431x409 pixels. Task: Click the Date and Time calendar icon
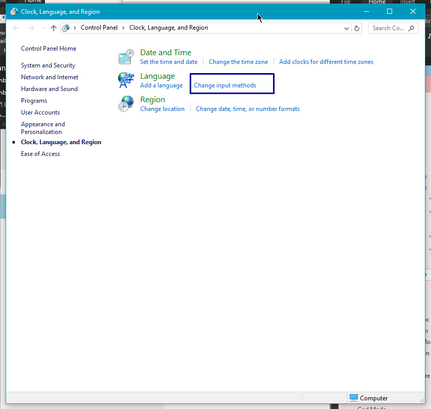tap(126, 57)
